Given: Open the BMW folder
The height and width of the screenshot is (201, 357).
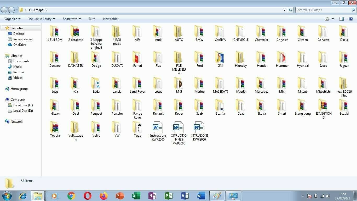Looking at the screenshot, I should click(199, 33).
